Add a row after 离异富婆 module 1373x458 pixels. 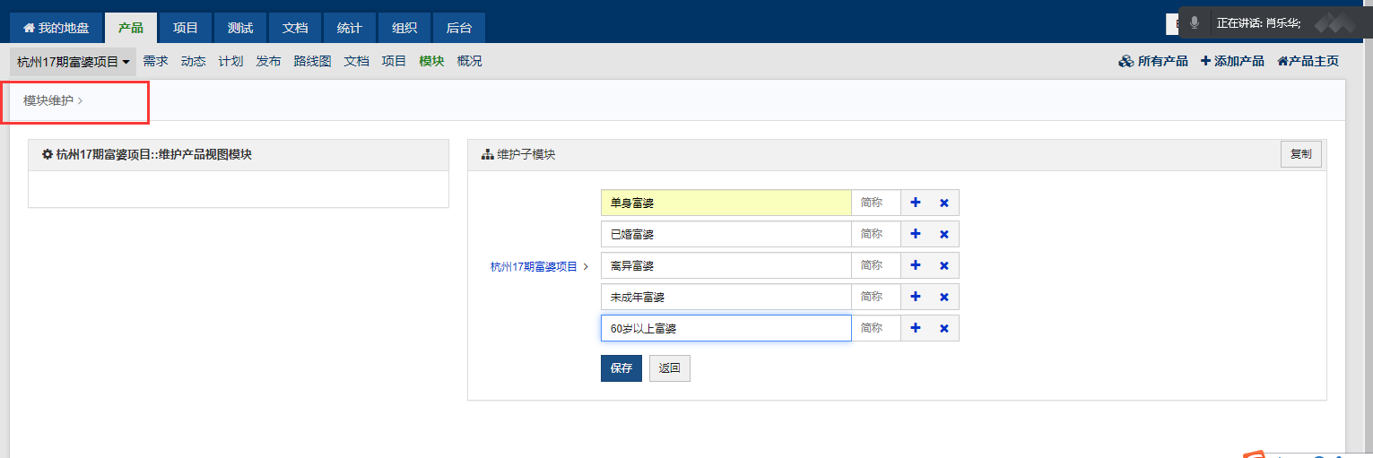[915, 265]
